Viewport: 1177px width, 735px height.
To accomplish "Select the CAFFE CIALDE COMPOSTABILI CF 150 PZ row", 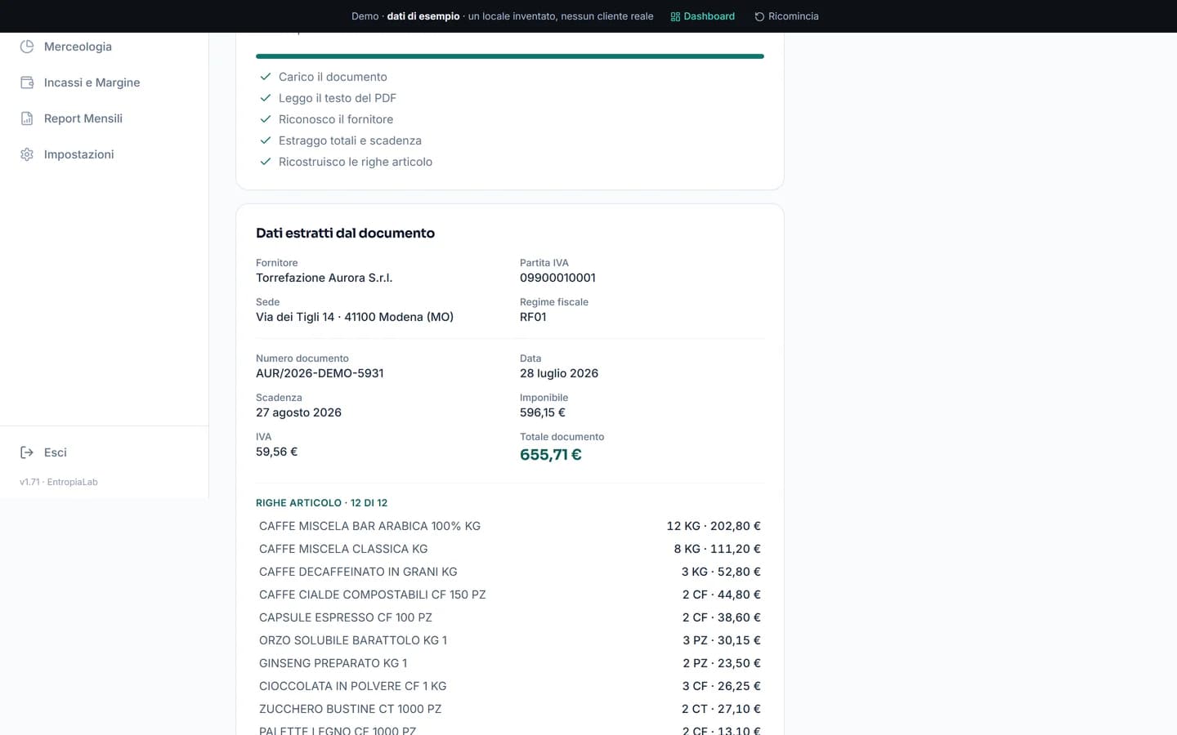I will 510,595.
